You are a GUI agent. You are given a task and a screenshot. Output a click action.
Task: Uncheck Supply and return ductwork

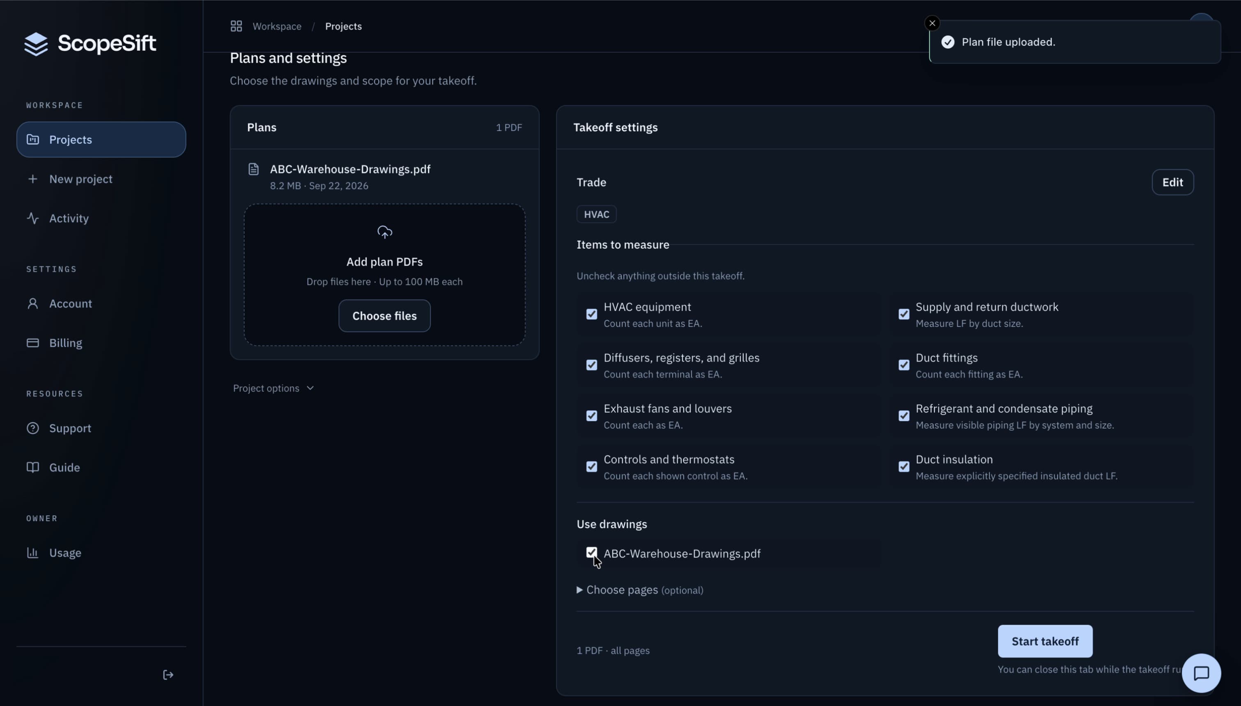click(903, 314)
